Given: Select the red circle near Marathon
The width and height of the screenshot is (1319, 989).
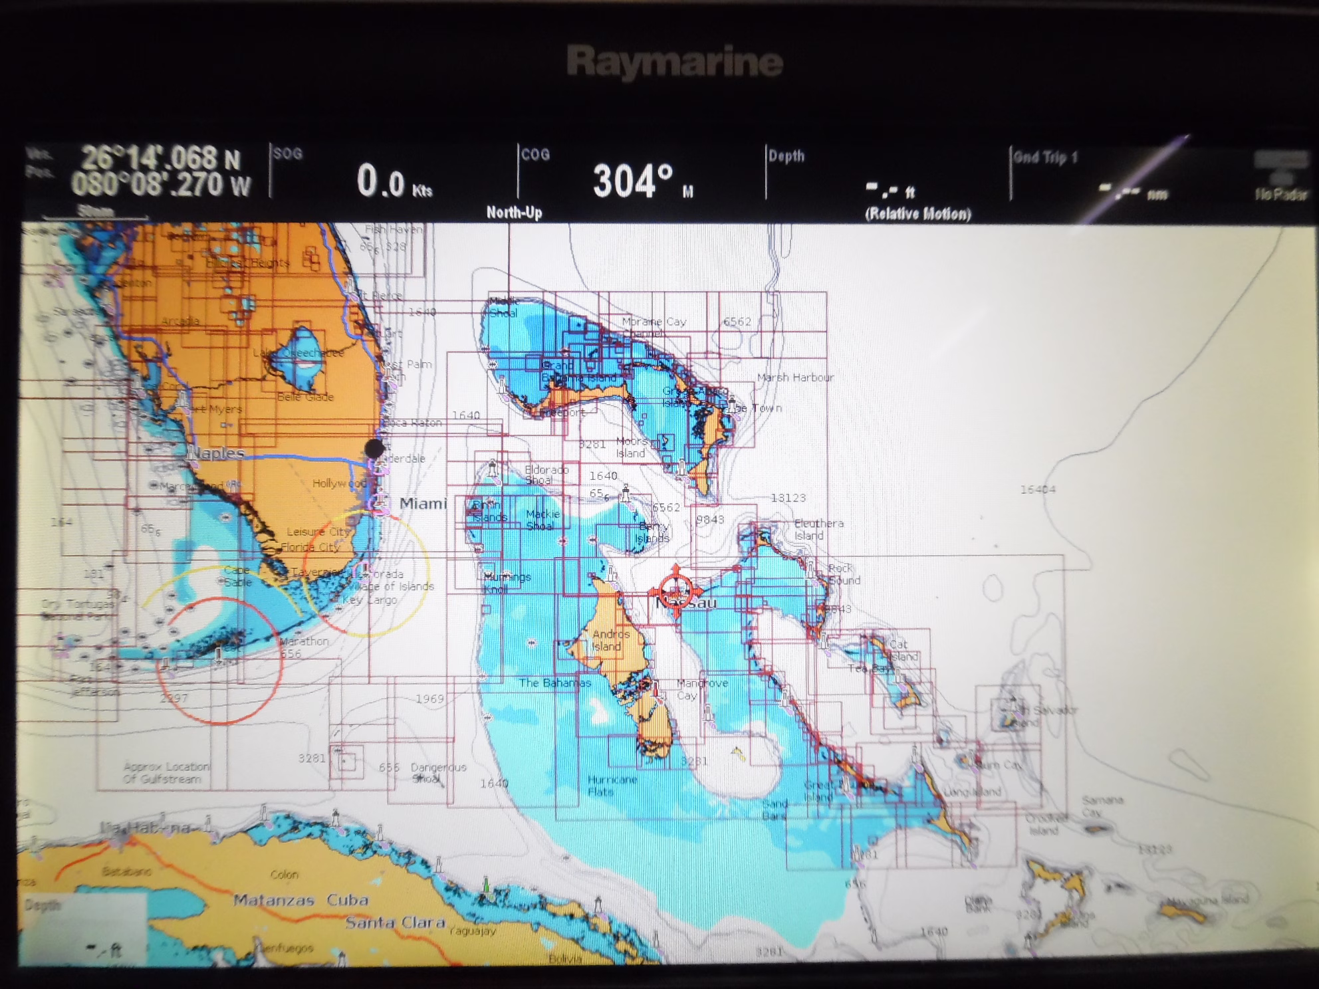Looking at the screenshot, I should coord(220,660).
